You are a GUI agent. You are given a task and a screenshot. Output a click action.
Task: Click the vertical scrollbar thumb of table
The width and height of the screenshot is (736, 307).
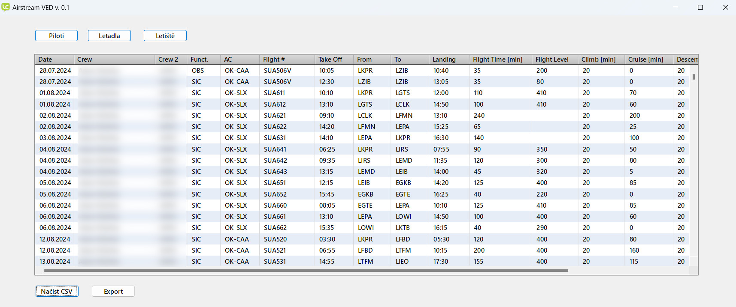[694, 77]
